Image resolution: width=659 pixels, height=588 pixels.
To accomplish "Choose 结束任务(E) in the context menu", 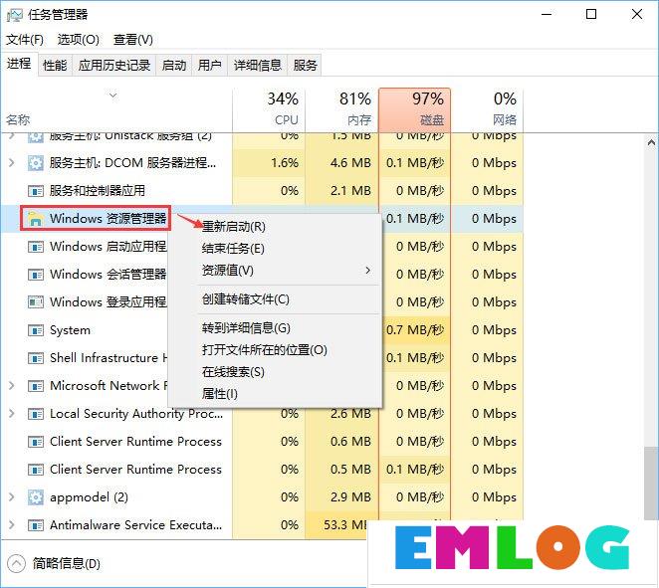I will 233,248.
